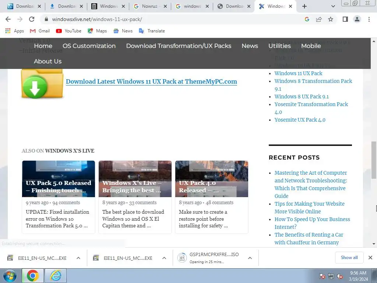This screenshot has width=377, height=283.
Task: Click the muted volume tray icon
Action: pos(340,276)
